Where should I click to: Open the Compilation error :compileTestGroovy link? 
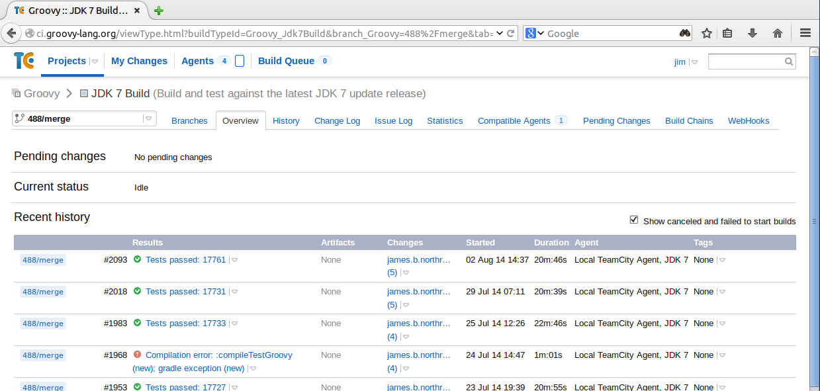(x=218, y=355)
